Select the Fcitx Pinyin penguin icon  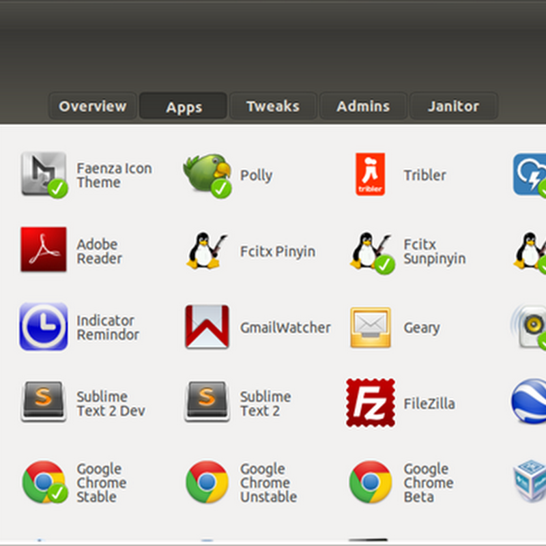pos(207,250)
